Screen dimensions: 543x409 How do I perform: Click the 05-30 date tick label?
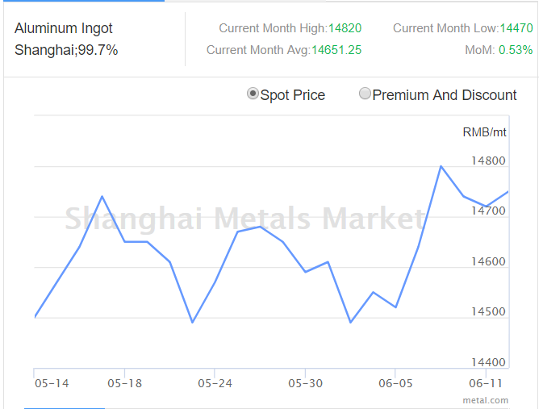coord(306,383)
